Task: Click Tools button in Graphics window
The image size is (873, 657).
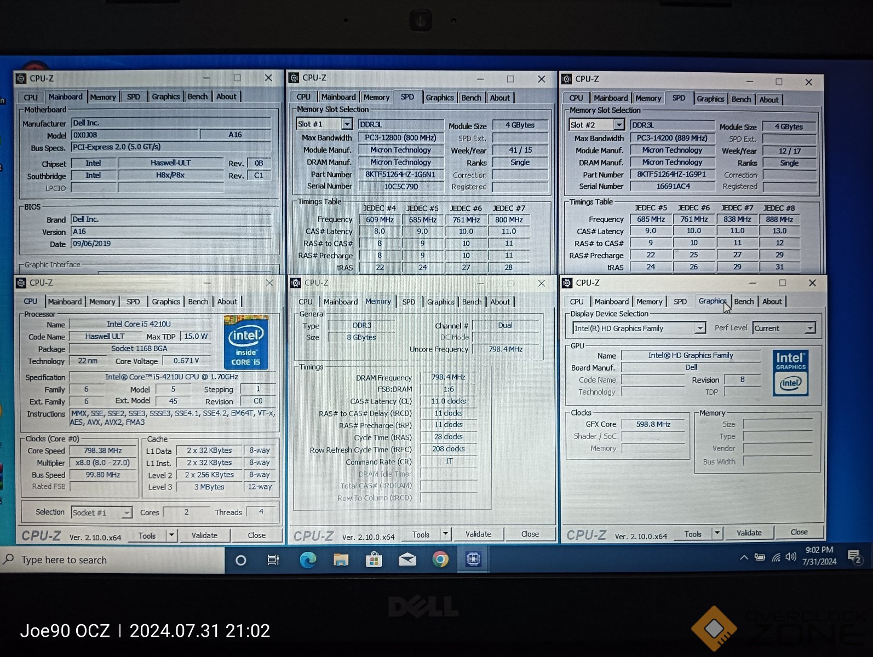Action: point(693,534)
